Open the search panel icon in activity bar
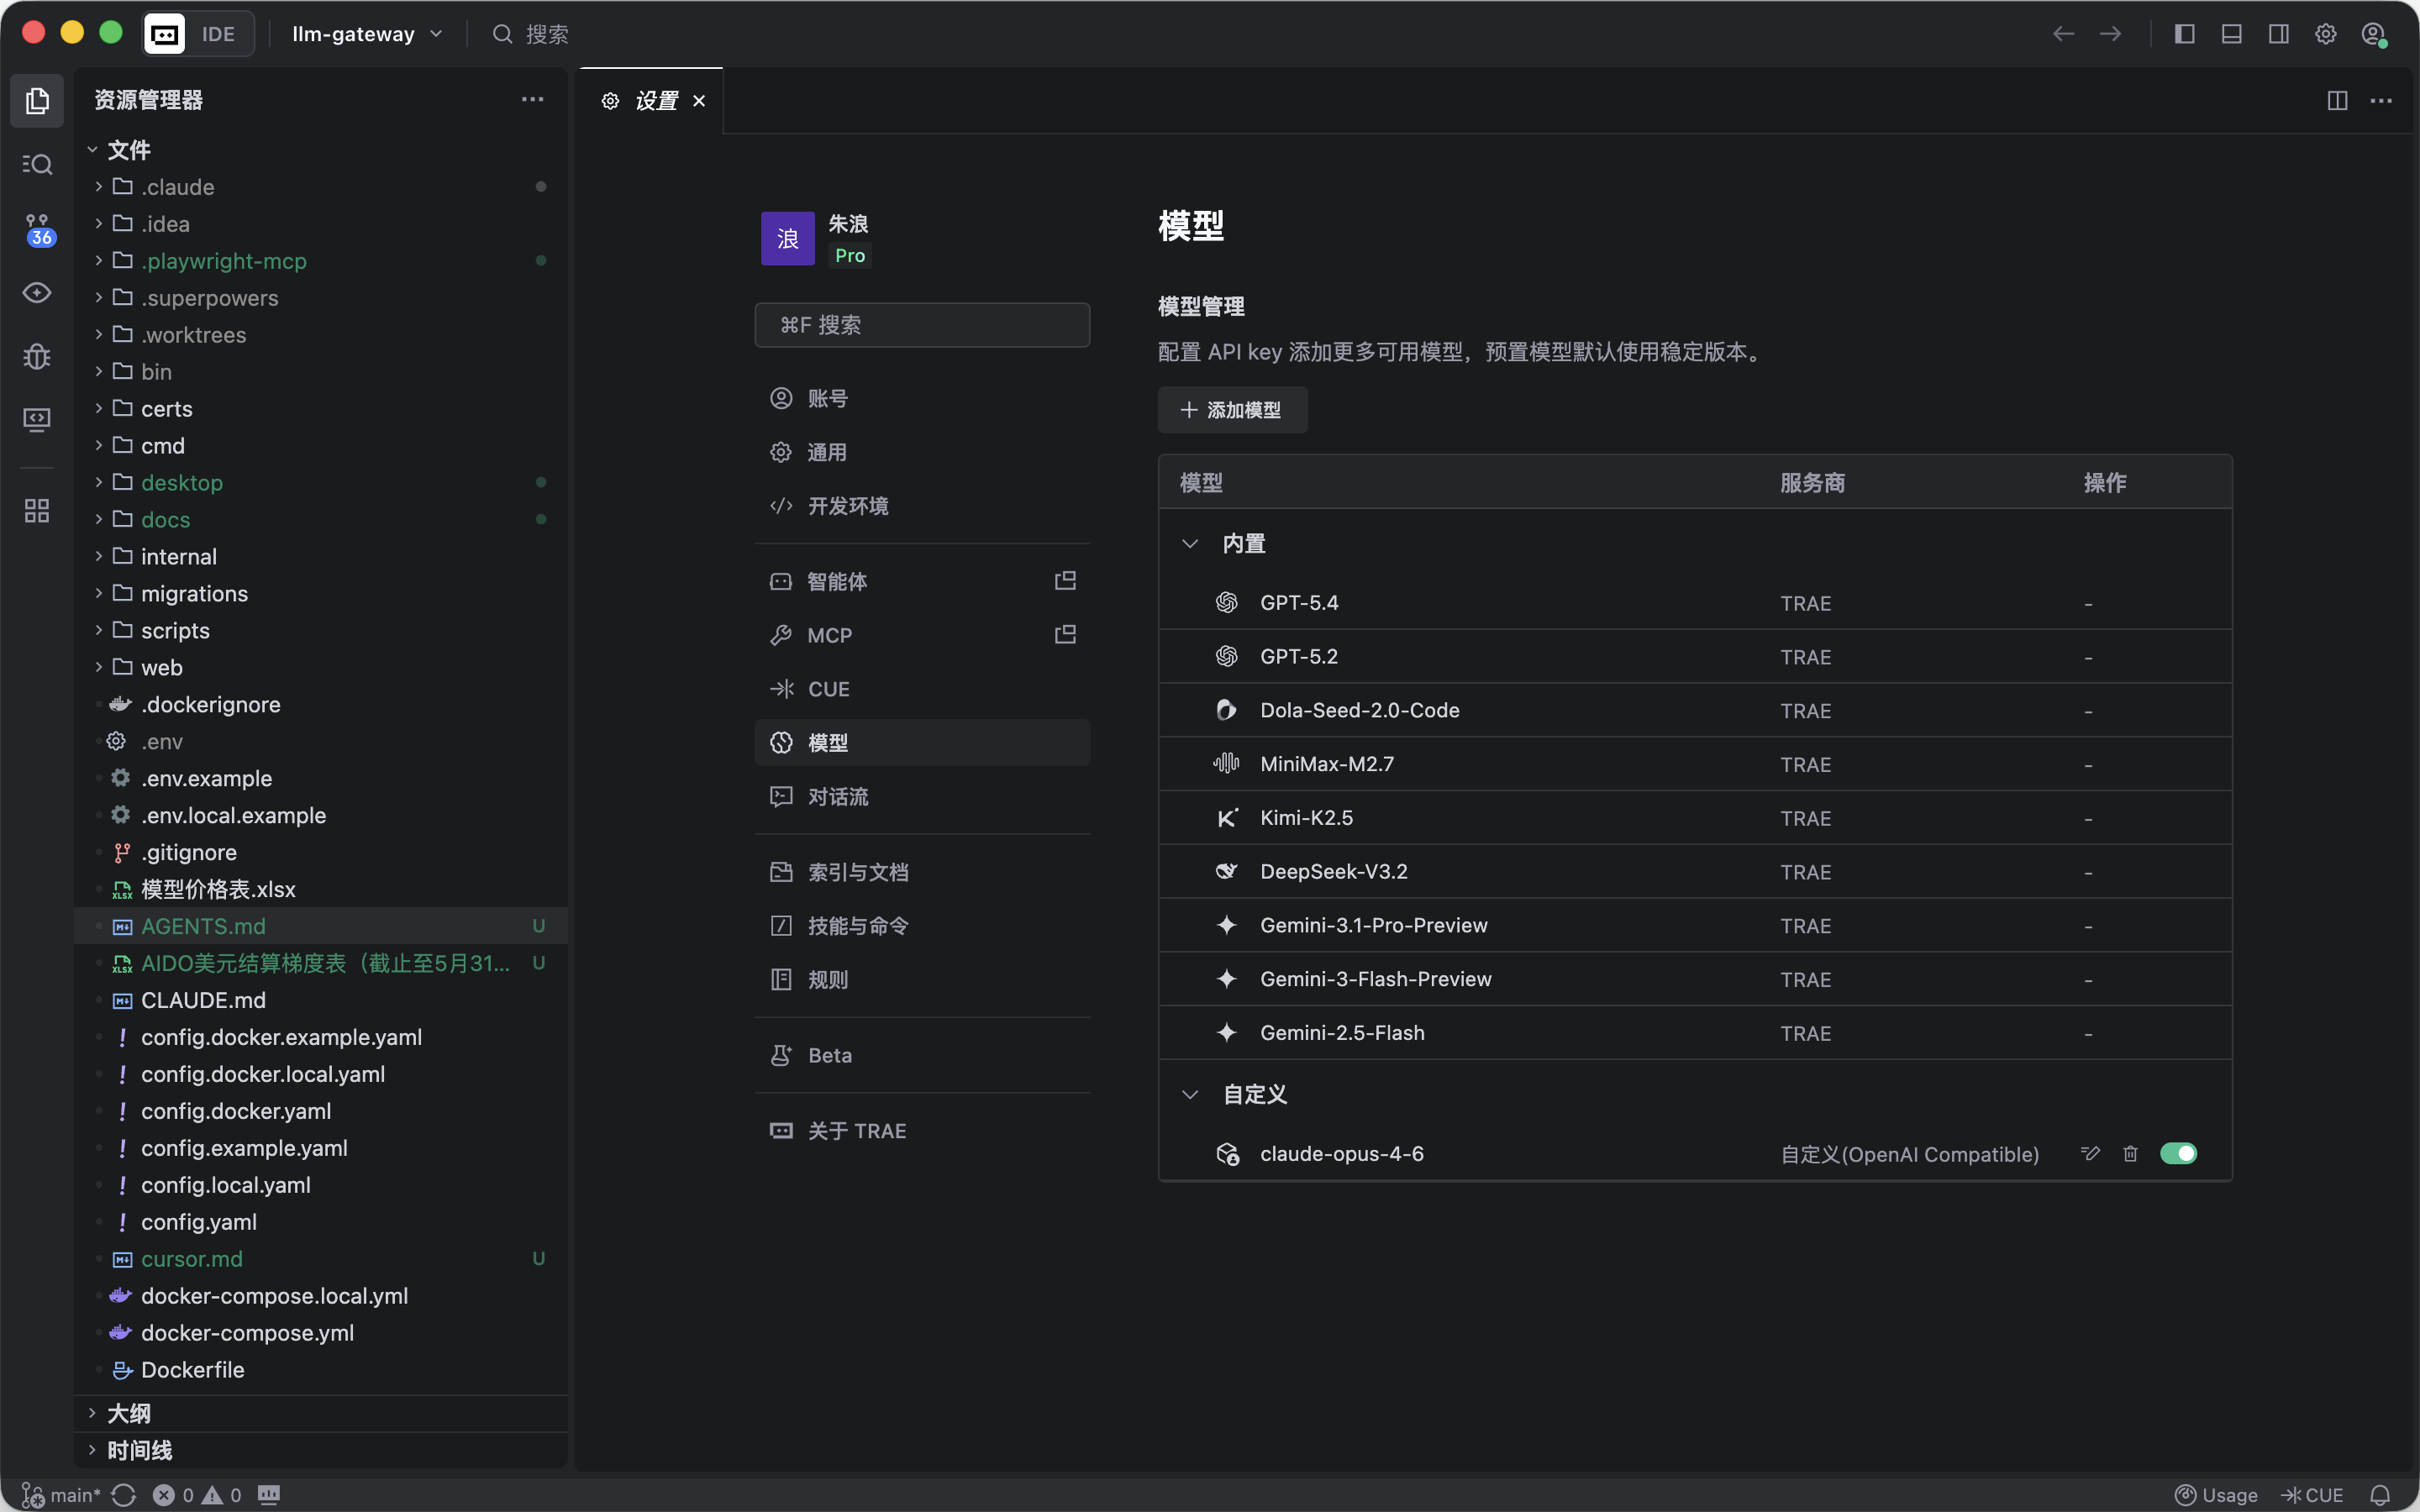This screenshot has height=1512, width=2420. 37,164
